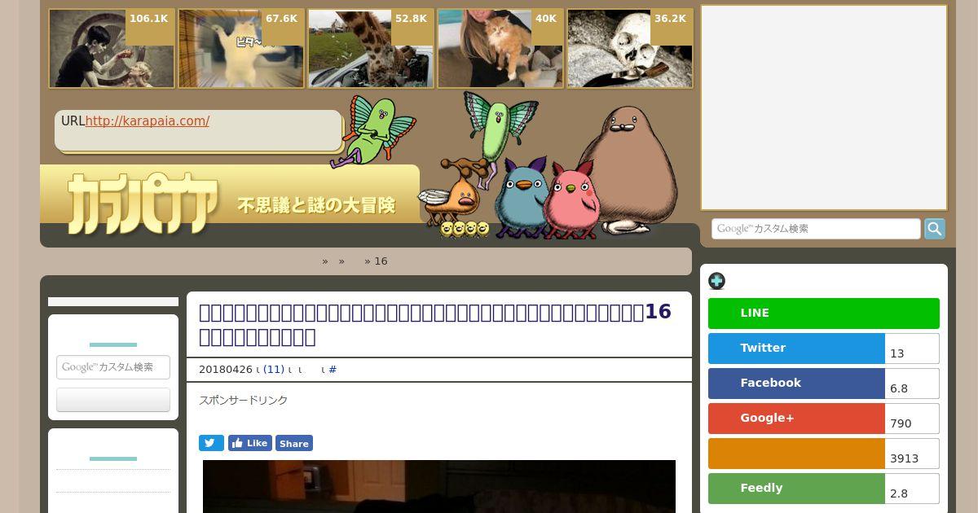
Task: Focus the left sidebar Google search field
Action: [113, 367]
